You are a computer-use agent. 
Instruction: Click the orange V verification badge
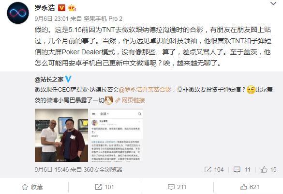(x=61, y=8)
